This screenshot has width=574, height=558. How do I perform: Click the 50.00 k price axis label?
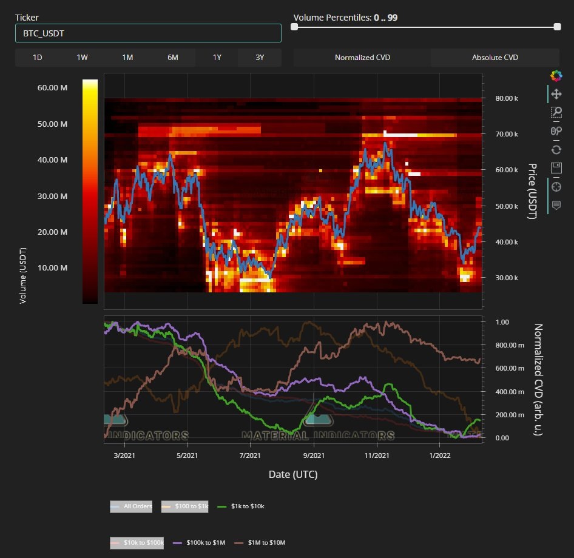507,206
